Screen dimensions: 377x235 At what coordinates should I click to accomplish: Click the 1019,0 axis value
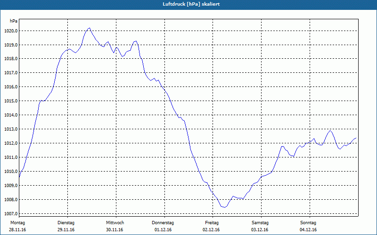click(x=11, y=45)
